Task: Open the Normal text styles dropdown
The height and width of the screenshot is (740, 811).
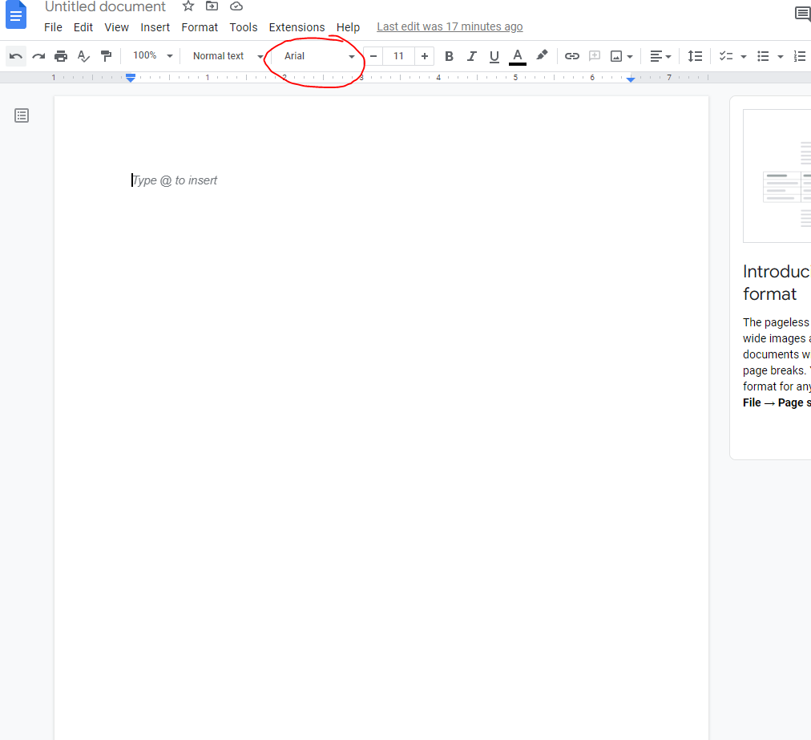Action: point(227,56)
